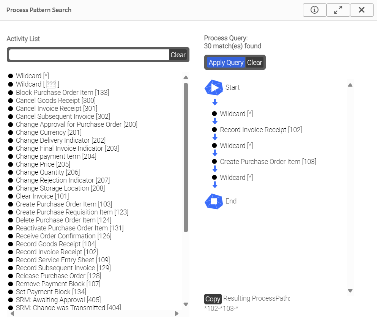Copy the resulting ProcessPath
The width and height of the screenshot is (377, 323).
[x=213, y=299]
